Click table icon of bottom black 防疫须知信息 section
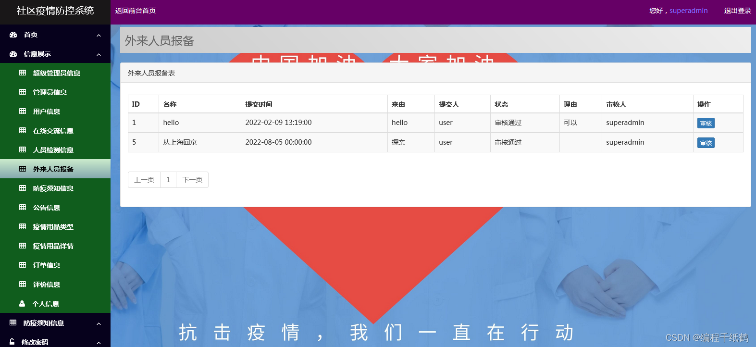The image size is (756, 347). coord(13,323)
